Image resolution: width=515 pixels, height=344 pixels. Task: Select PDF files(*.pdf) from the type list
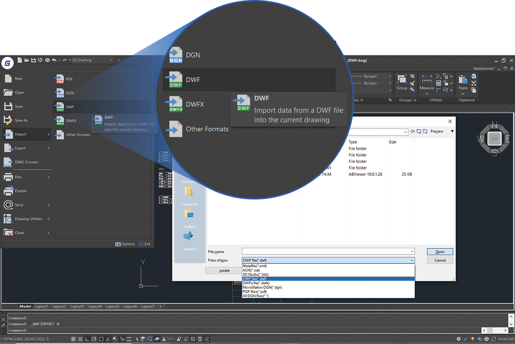tap(328, 291)
